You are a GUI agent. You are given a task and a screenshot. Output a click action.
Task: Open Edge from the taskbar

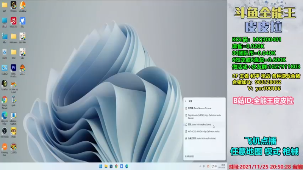click(127, 166)
